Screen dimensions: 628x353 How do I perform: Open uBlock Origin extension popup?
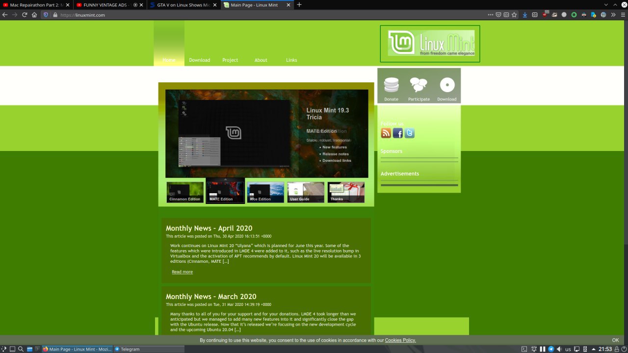click(545, 15)
